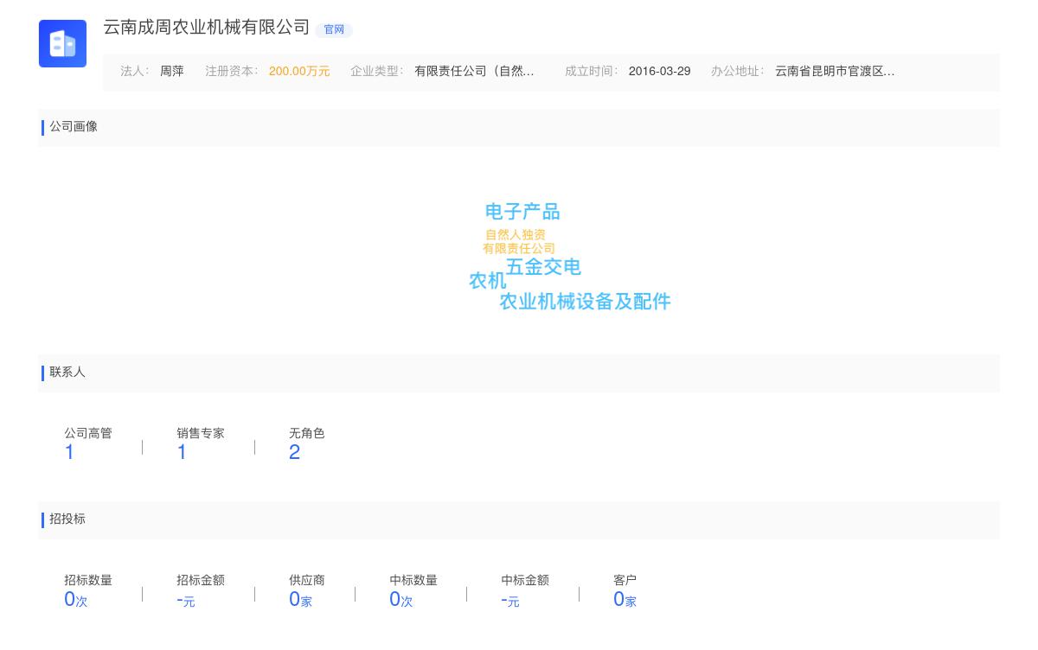Click yellow word cloud tag 有限责任公司
The width and height of the screenshot is (1038, 650).
point(519,249)
